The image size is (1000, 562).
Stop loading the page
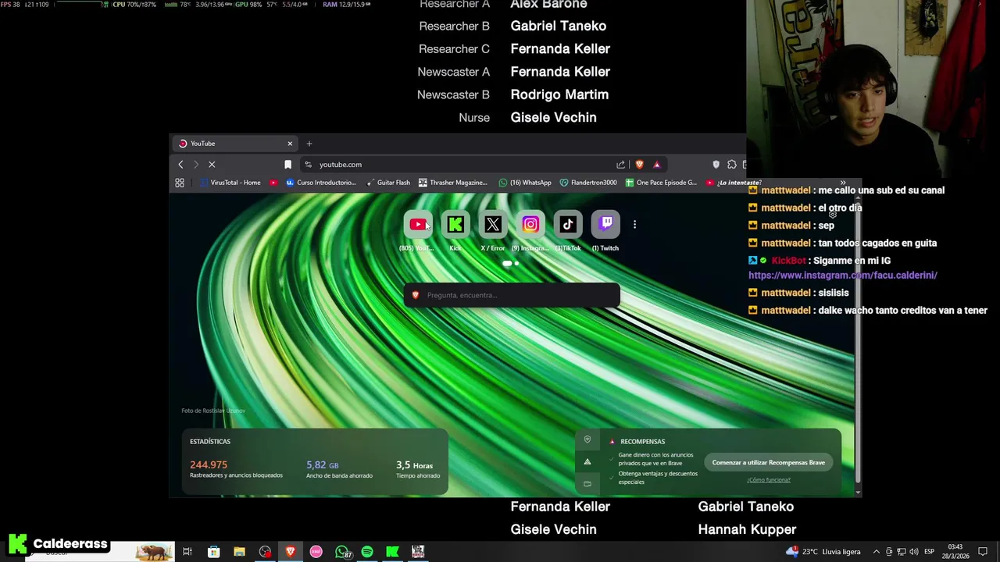(212, 165)
